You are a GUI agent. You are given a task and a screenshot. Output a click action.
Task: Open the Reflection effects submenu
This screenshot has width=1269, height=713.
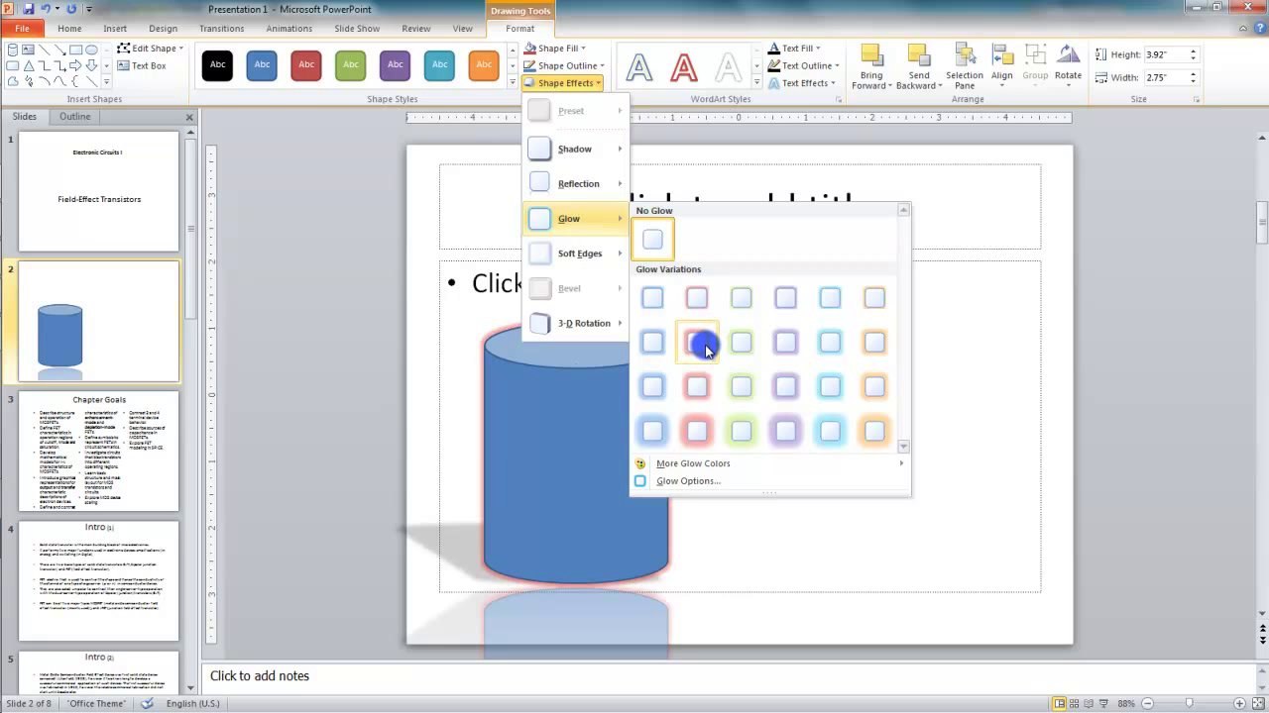coord(575,183)
